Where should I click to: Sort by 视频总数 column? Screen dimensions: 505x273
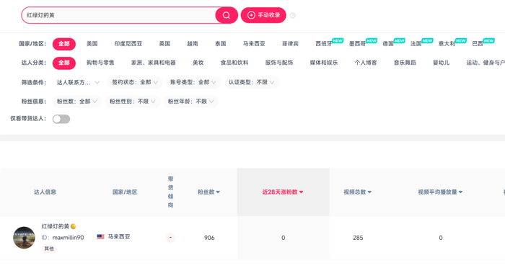click(358, 192)
